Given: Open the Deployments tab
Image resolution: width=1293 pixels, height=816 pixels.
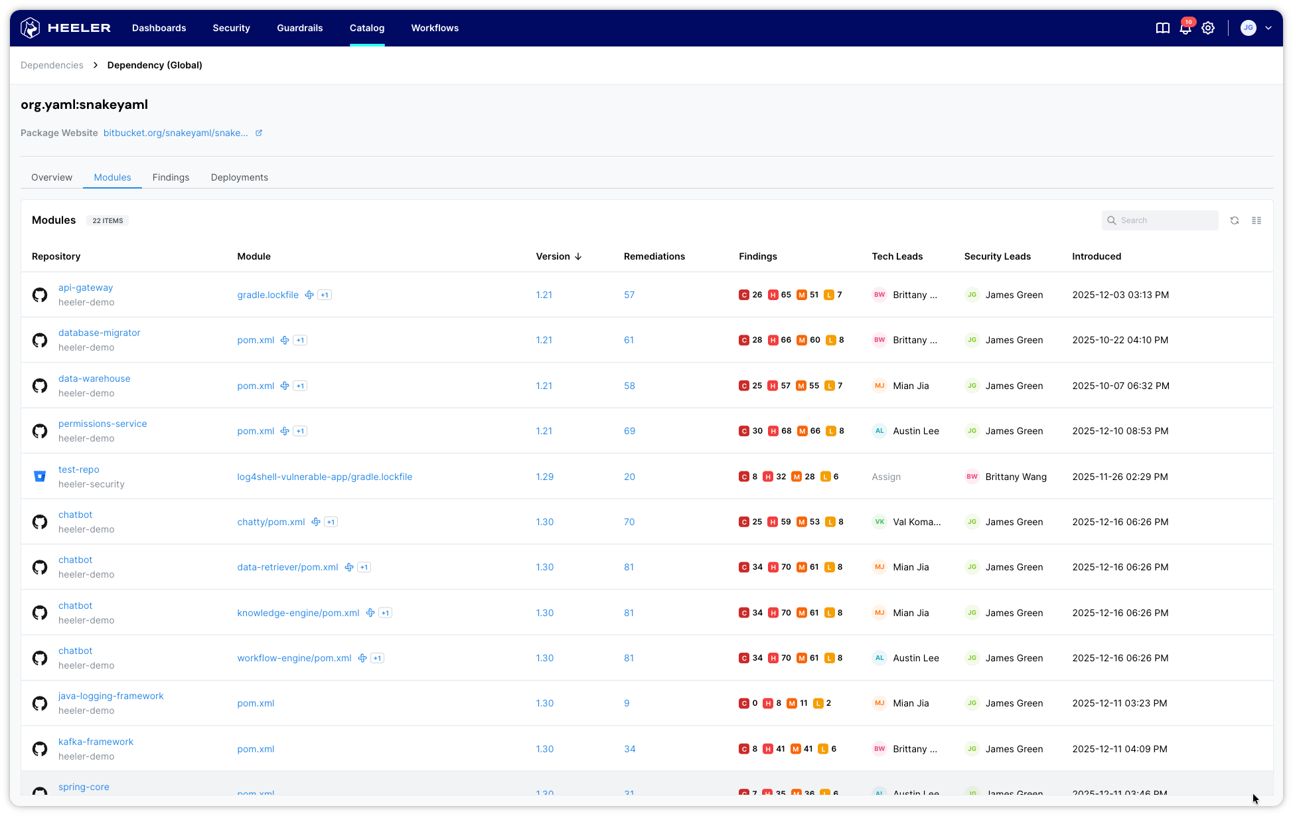Looking at the screenshot, I should click(239, 177).
